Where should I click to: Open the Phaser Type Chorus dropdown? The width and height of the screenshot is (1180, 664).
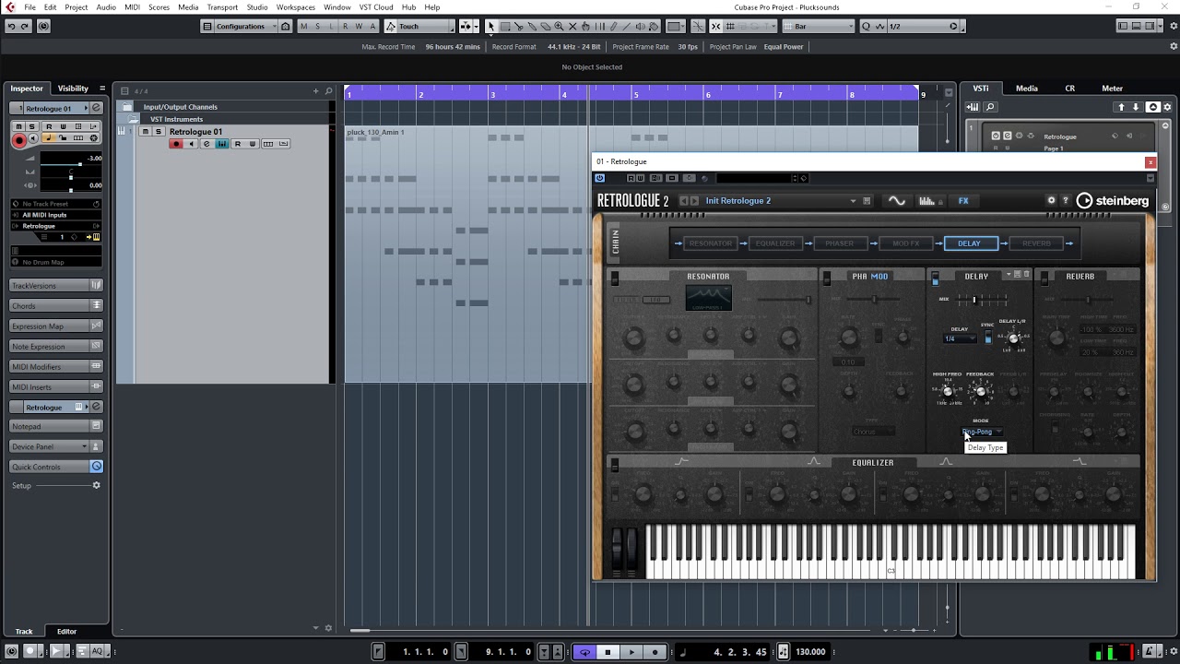[x=873, y=432]
